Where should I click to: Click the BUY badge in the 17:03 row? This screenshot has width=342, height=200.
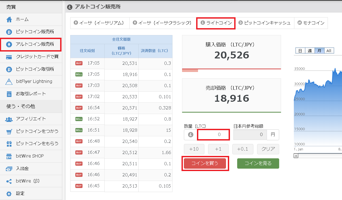79,86
